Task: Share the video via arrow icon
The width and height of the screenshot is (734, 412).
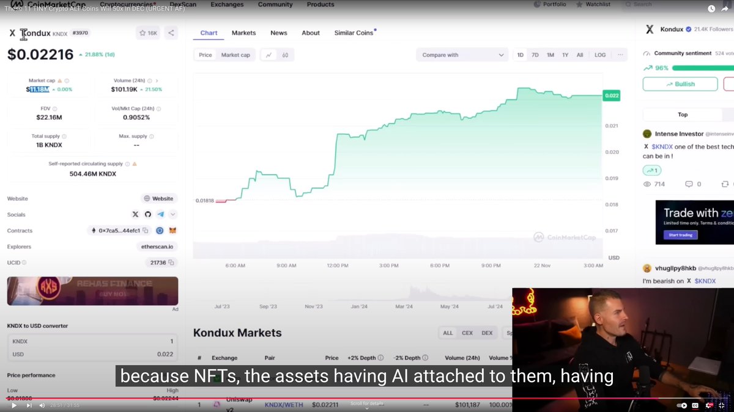Action: coord(725,9)
